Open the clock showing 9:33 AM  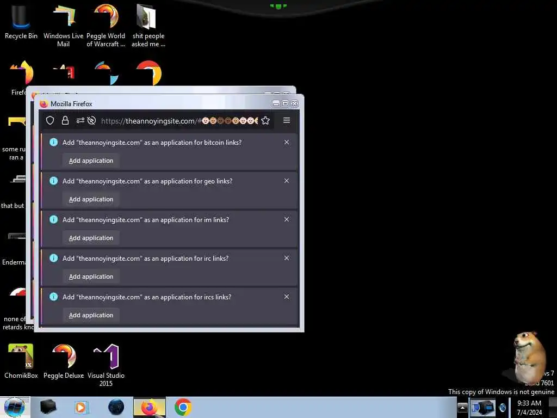click(529, 408)
